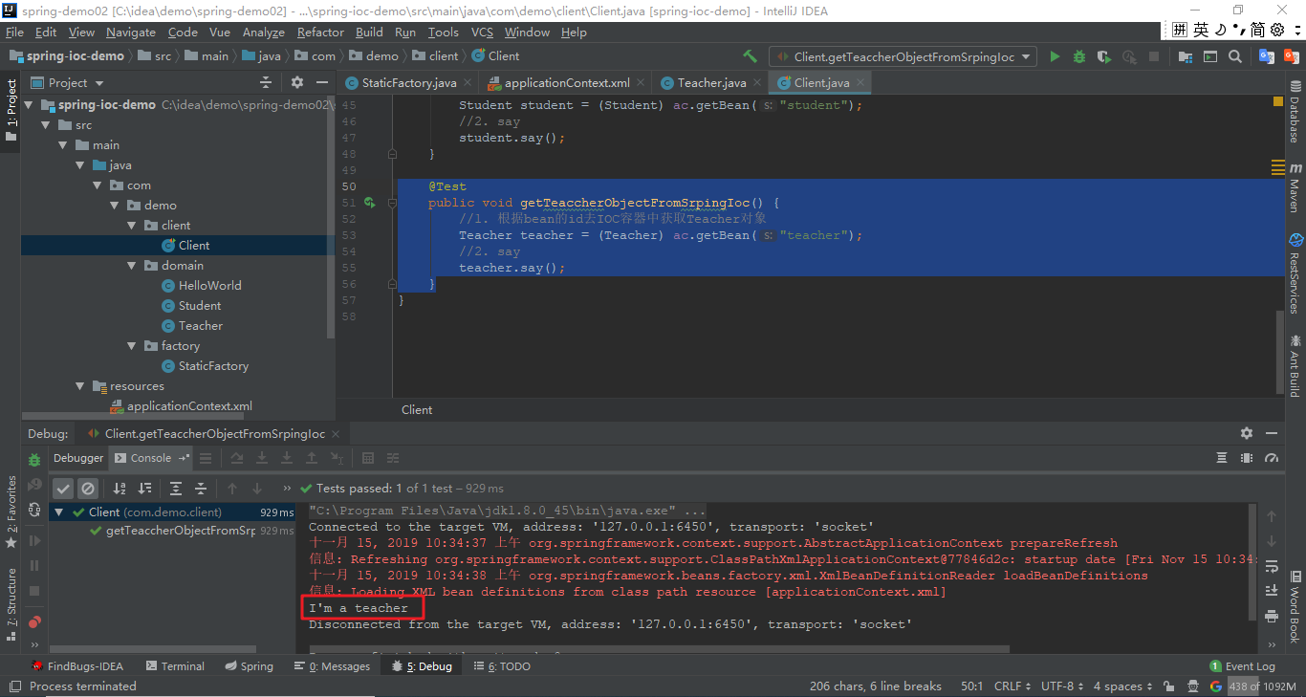Open the 4 spaces indent selector
The height and width of the screenshot is (697, 1306).
(x=1121, y=686)
